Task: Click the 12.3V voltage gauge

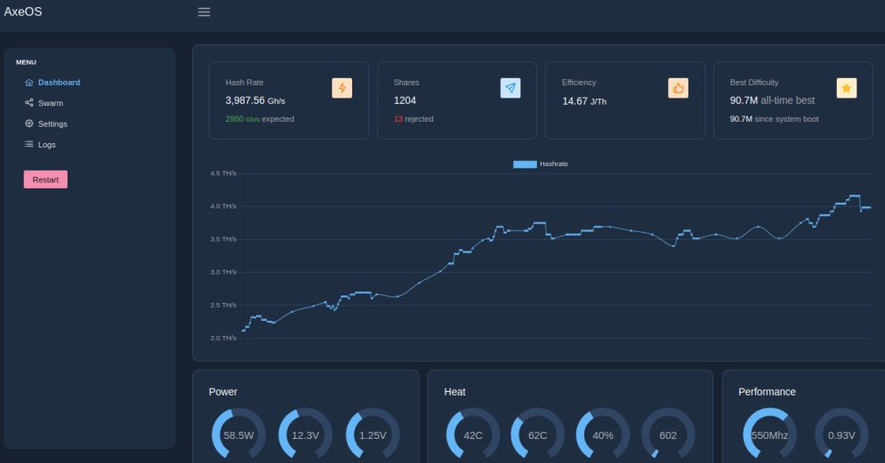Action: pyautogui.click(x=305, y=435)
